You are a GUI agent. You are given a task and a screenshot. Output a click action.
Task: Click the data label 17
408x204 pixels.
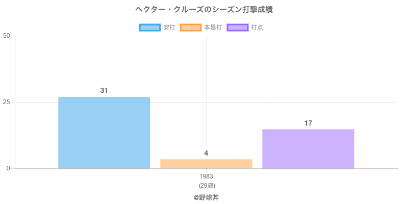click(308, 123)
